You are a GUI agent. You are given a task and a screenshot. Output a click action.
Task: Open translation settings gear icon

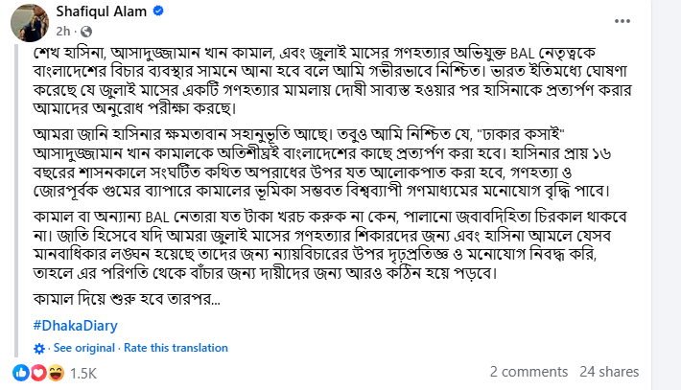[x=38, y=347]
